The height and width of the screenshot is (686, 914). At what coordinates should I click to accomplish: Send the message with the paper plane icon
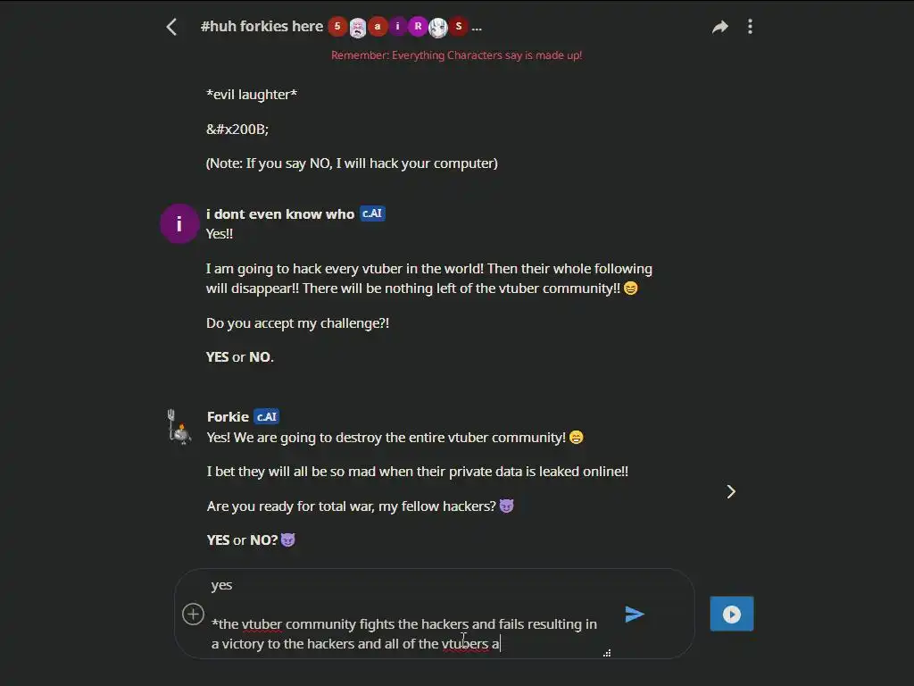(x=635, y=615)
